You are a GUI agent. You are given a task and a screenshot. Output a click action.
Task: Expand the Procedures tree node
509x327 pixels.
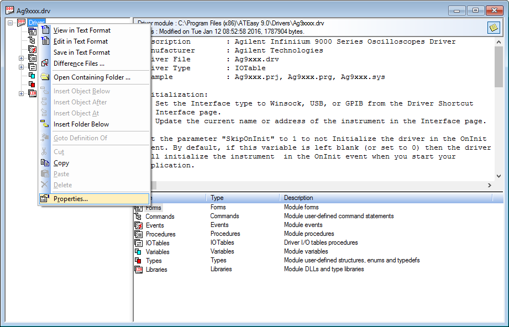coord(21,59)
